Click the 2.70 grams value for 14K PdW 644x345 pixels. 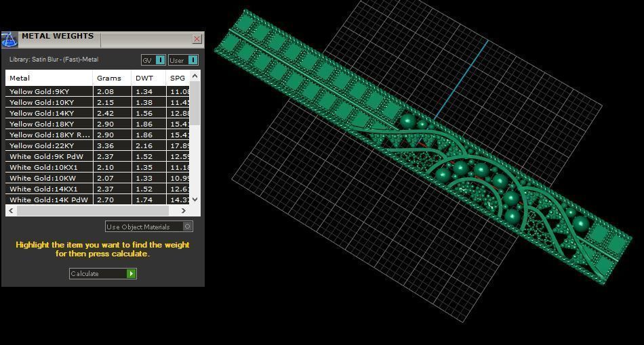[x=106, y=200]
